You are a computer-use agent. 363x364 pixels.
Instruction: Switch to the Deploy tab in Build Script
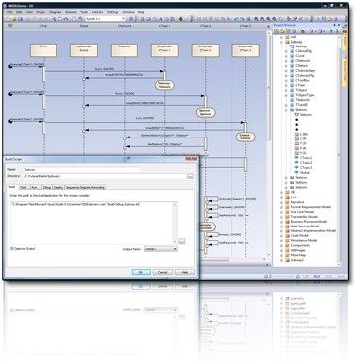(x=58, y=187)
